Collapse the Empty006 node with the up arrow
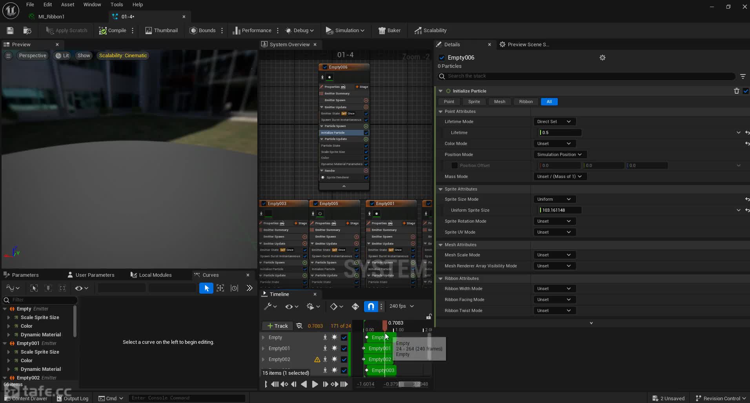The width and height of the screenshot is (750, 403). [x=344, y=187]
